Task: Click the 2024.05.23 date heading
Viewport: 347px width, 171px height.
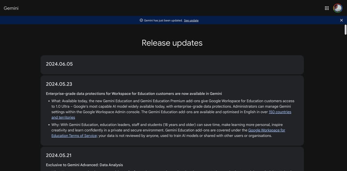Action: pos(59,84)
